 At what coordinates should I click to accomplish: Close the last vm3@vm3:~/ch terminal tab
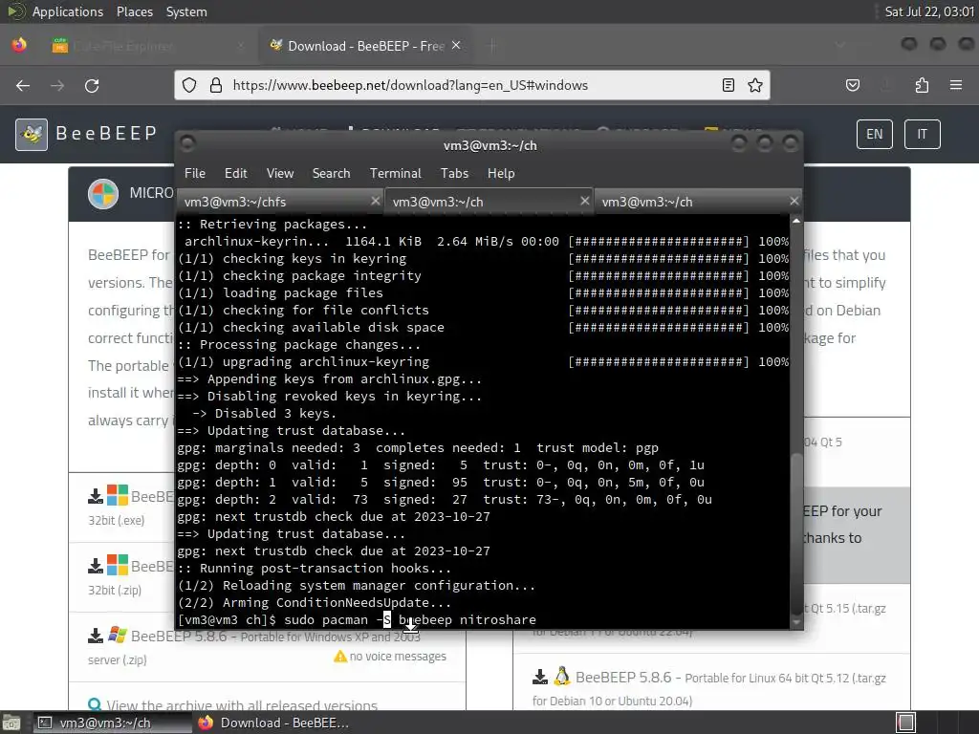coord(794,201)
